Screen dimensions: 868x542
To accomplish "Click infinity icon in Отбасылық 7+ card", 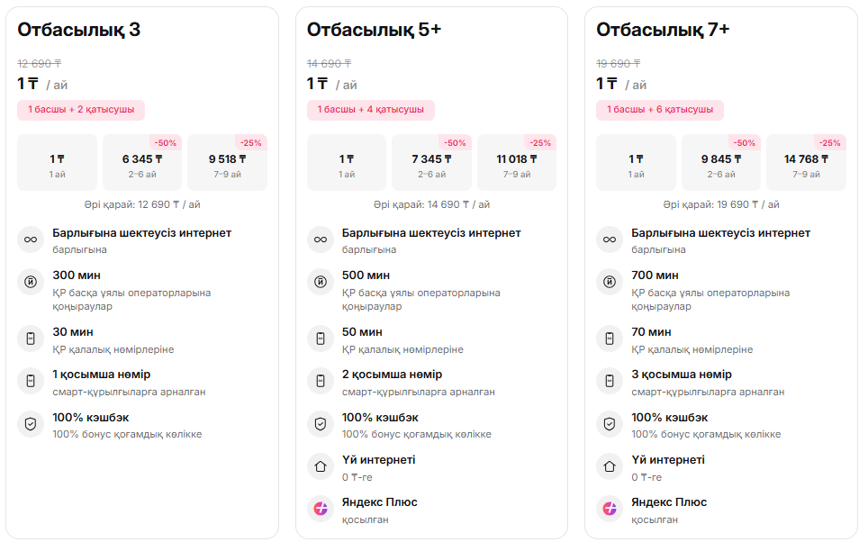I will [610, 240].
